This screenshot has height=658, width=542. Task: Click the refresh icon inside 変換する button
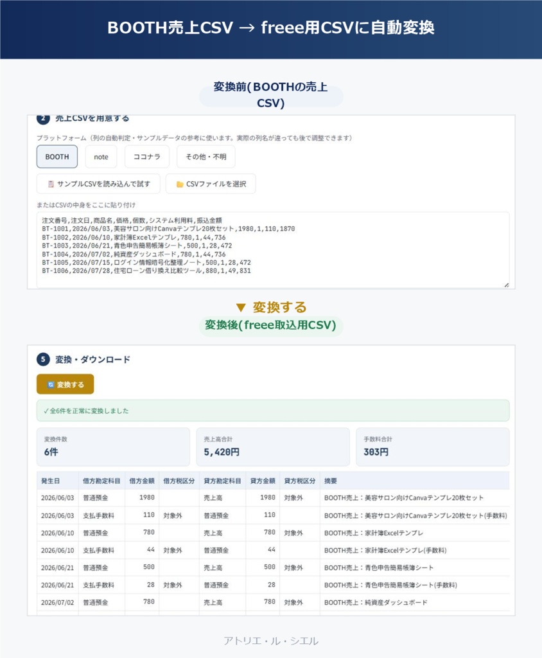[x=51, y=385]
